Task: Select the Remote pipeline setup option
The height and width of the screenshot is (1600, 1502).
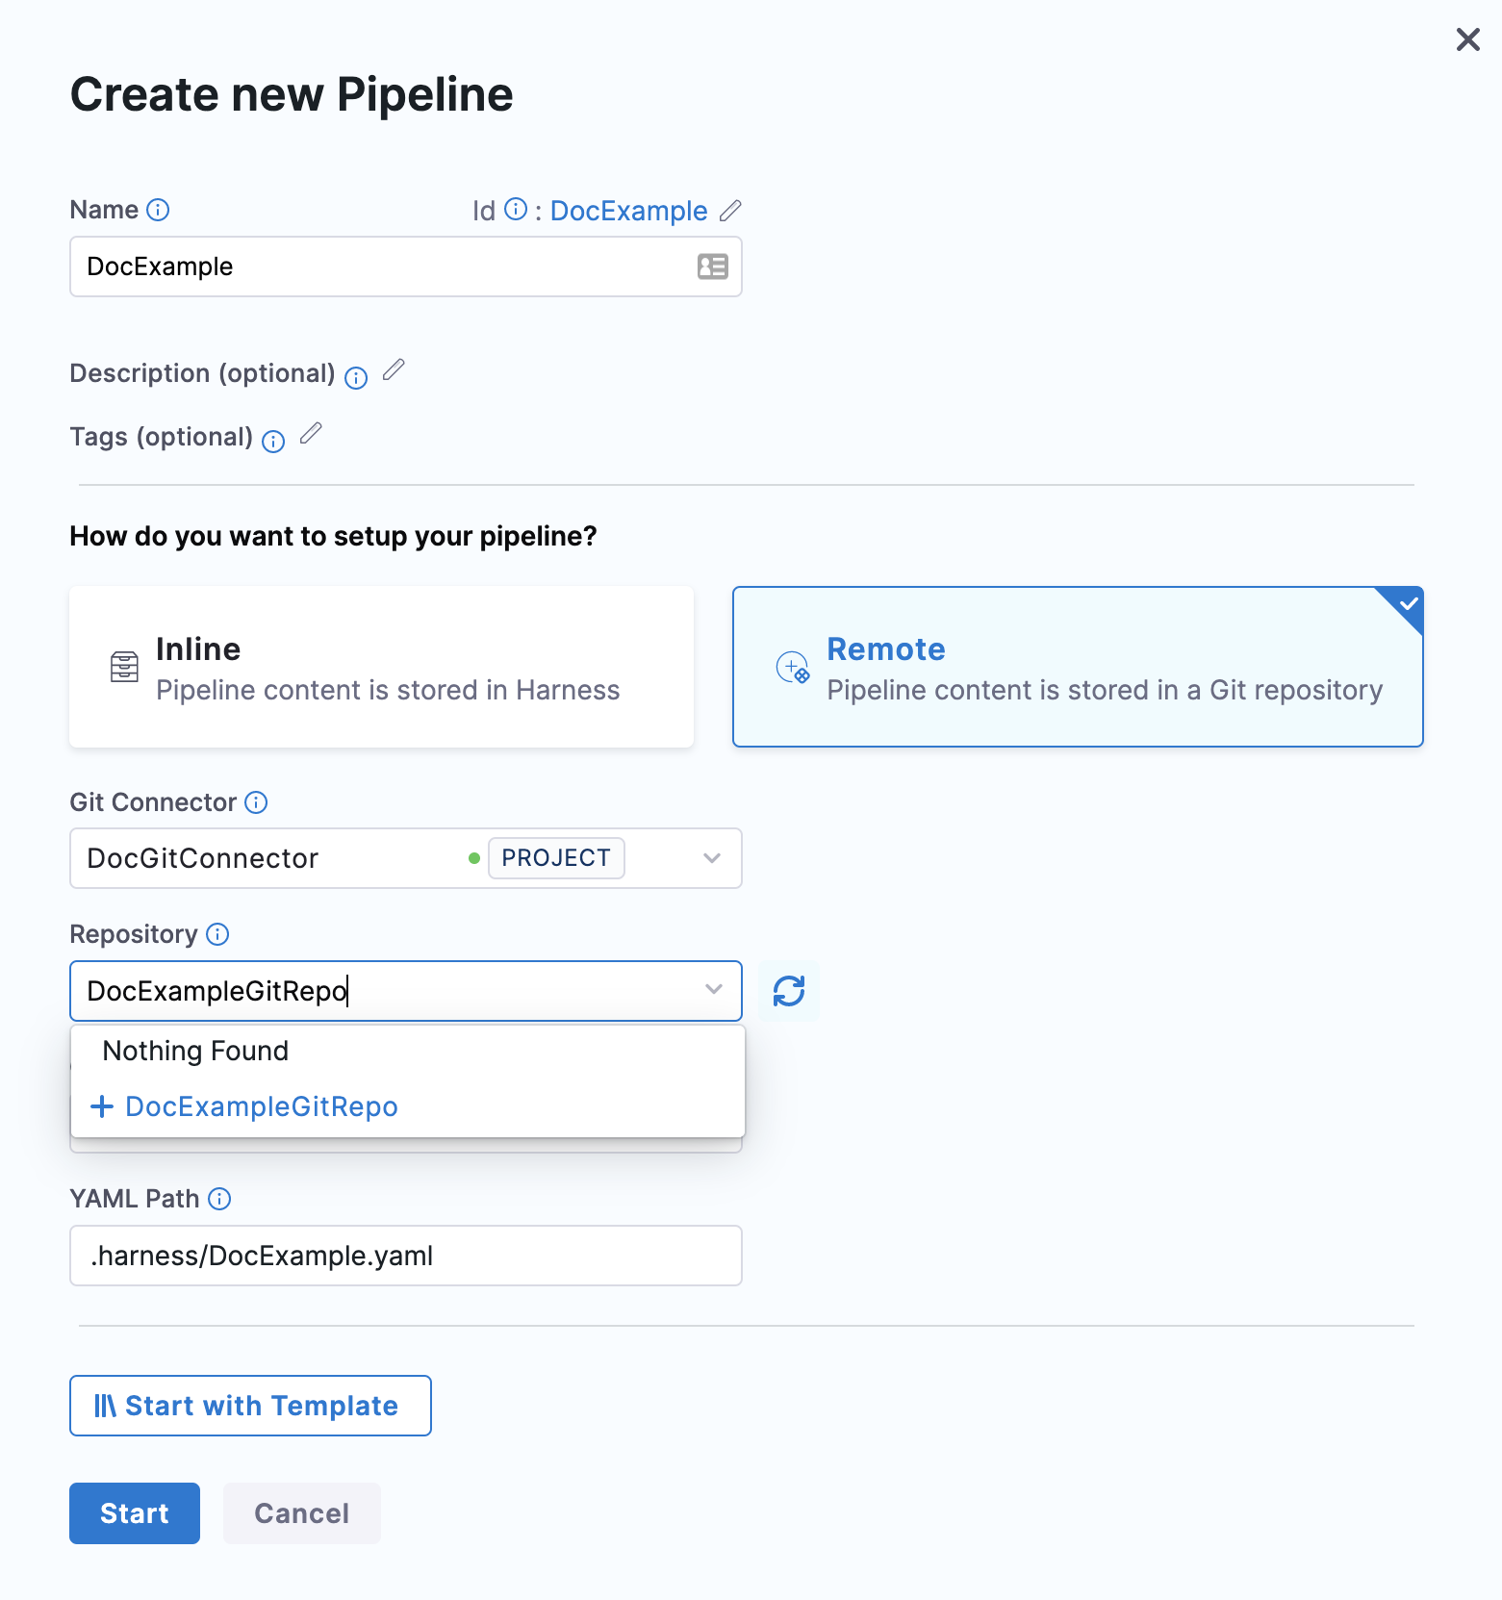Action: (1078, 667)
